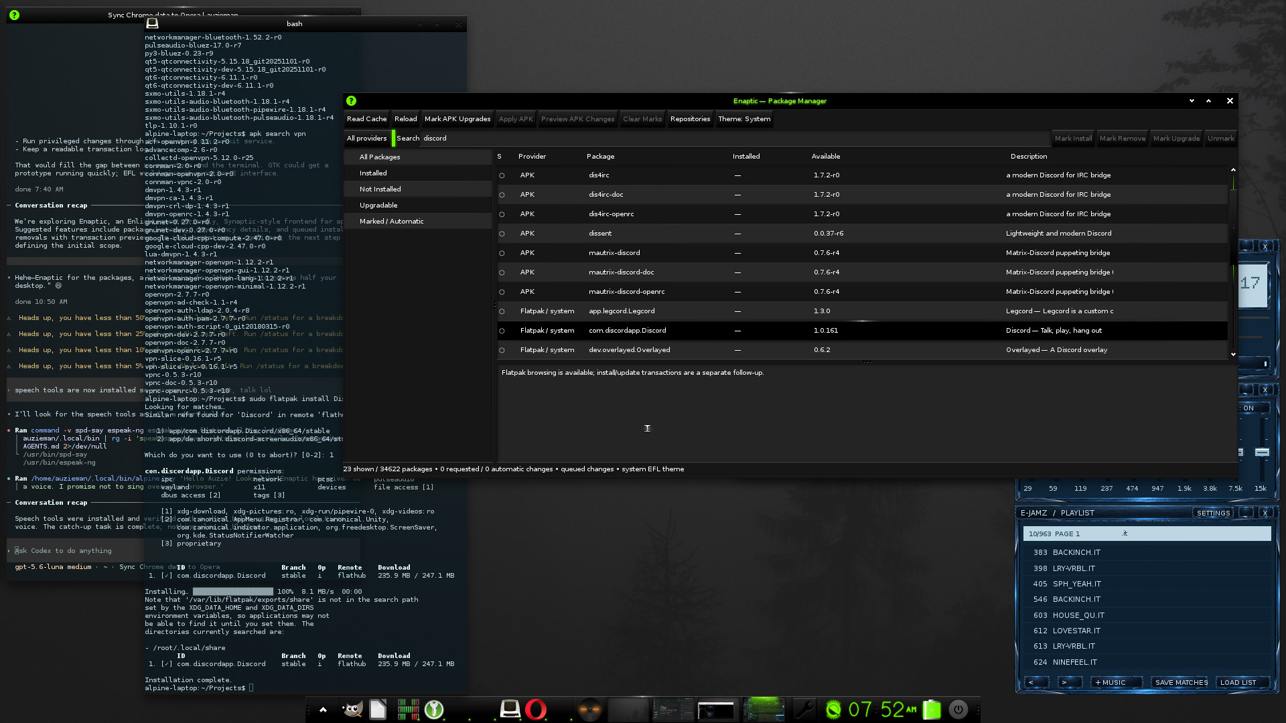This screenshot has width=1286, height=723.
Task: Toggle status circle for app.legcord.Legcord
Action: pyautogui.click(x=502, y=311)
